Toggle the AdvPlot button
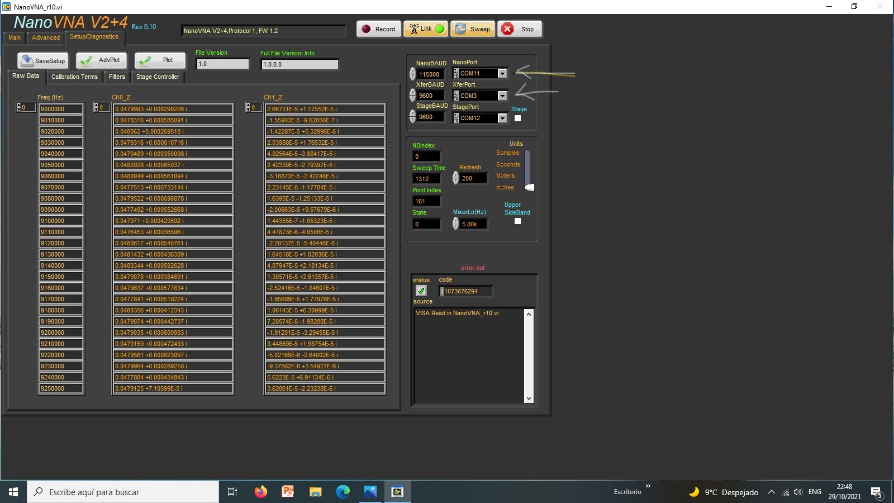This screenshot has height=503, width=894. (101, 60)
